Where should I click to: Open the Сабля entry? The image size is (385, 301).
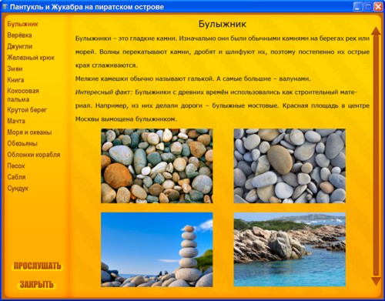pyautogui.click(x=16, y=177)
